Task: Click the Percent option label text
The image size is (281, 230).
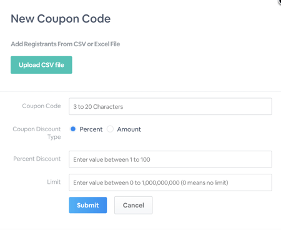Action: 91,129
